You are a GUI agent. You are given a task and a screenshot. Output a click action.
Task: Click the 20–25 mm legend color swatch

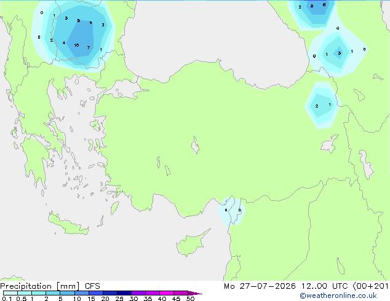pyautogui.click(x=110, y=293)
